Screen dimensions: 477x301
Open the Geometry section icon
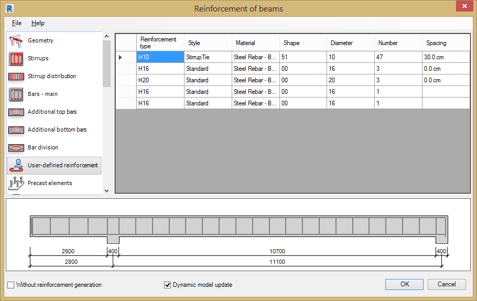(17, 41)
